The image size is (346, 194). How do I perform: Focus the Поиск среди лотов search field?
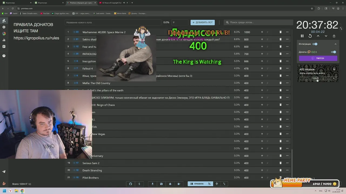coord(259,22)
